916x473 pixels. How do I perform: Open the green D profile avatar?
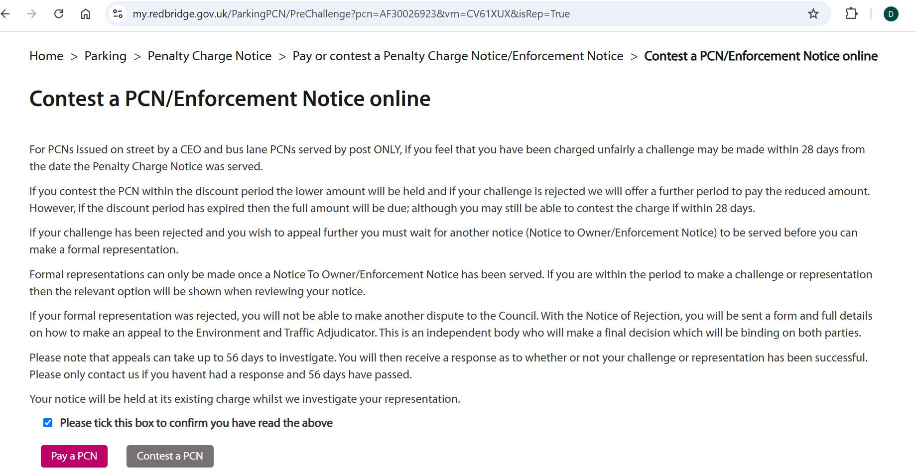click(x=891, y=14)
